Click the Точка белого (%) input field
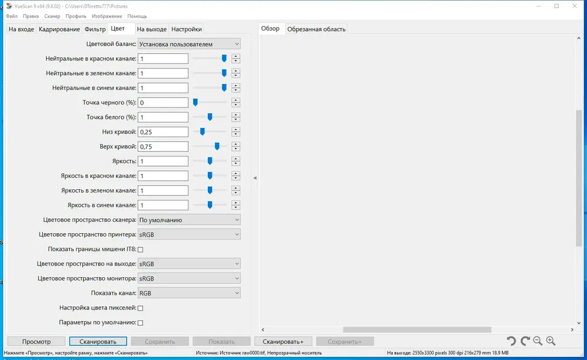This screenshot has height=360, width=587. coord(163,117)
